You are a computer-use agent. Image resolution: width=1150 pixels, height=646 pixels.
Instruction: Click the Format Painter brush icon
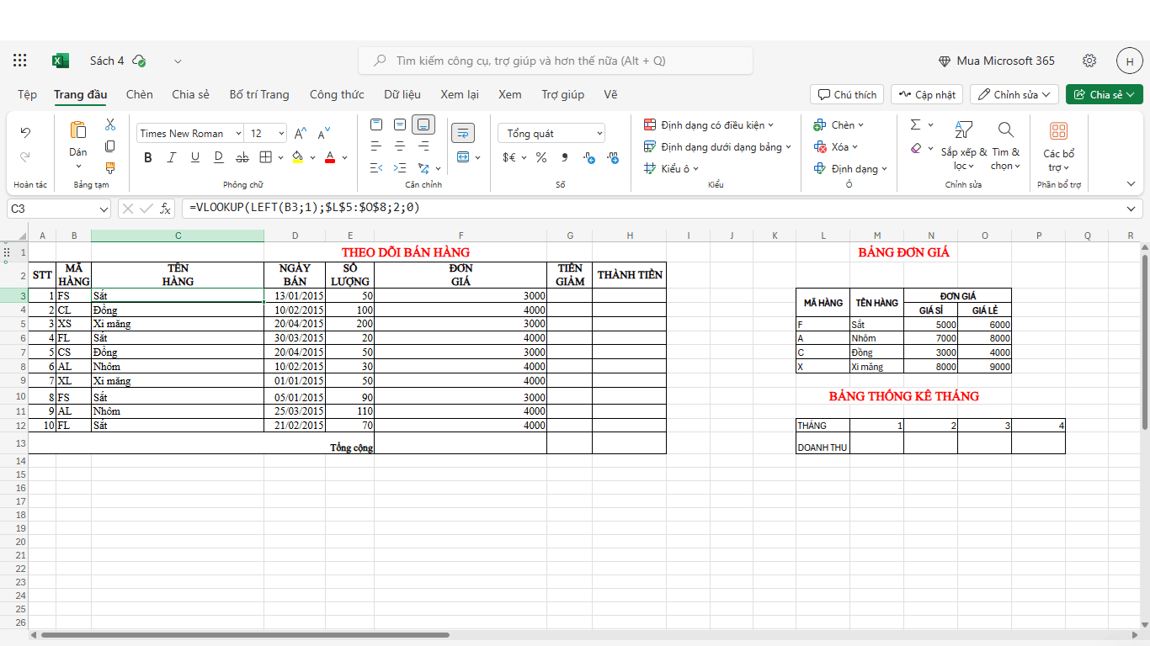pos(109,167)
